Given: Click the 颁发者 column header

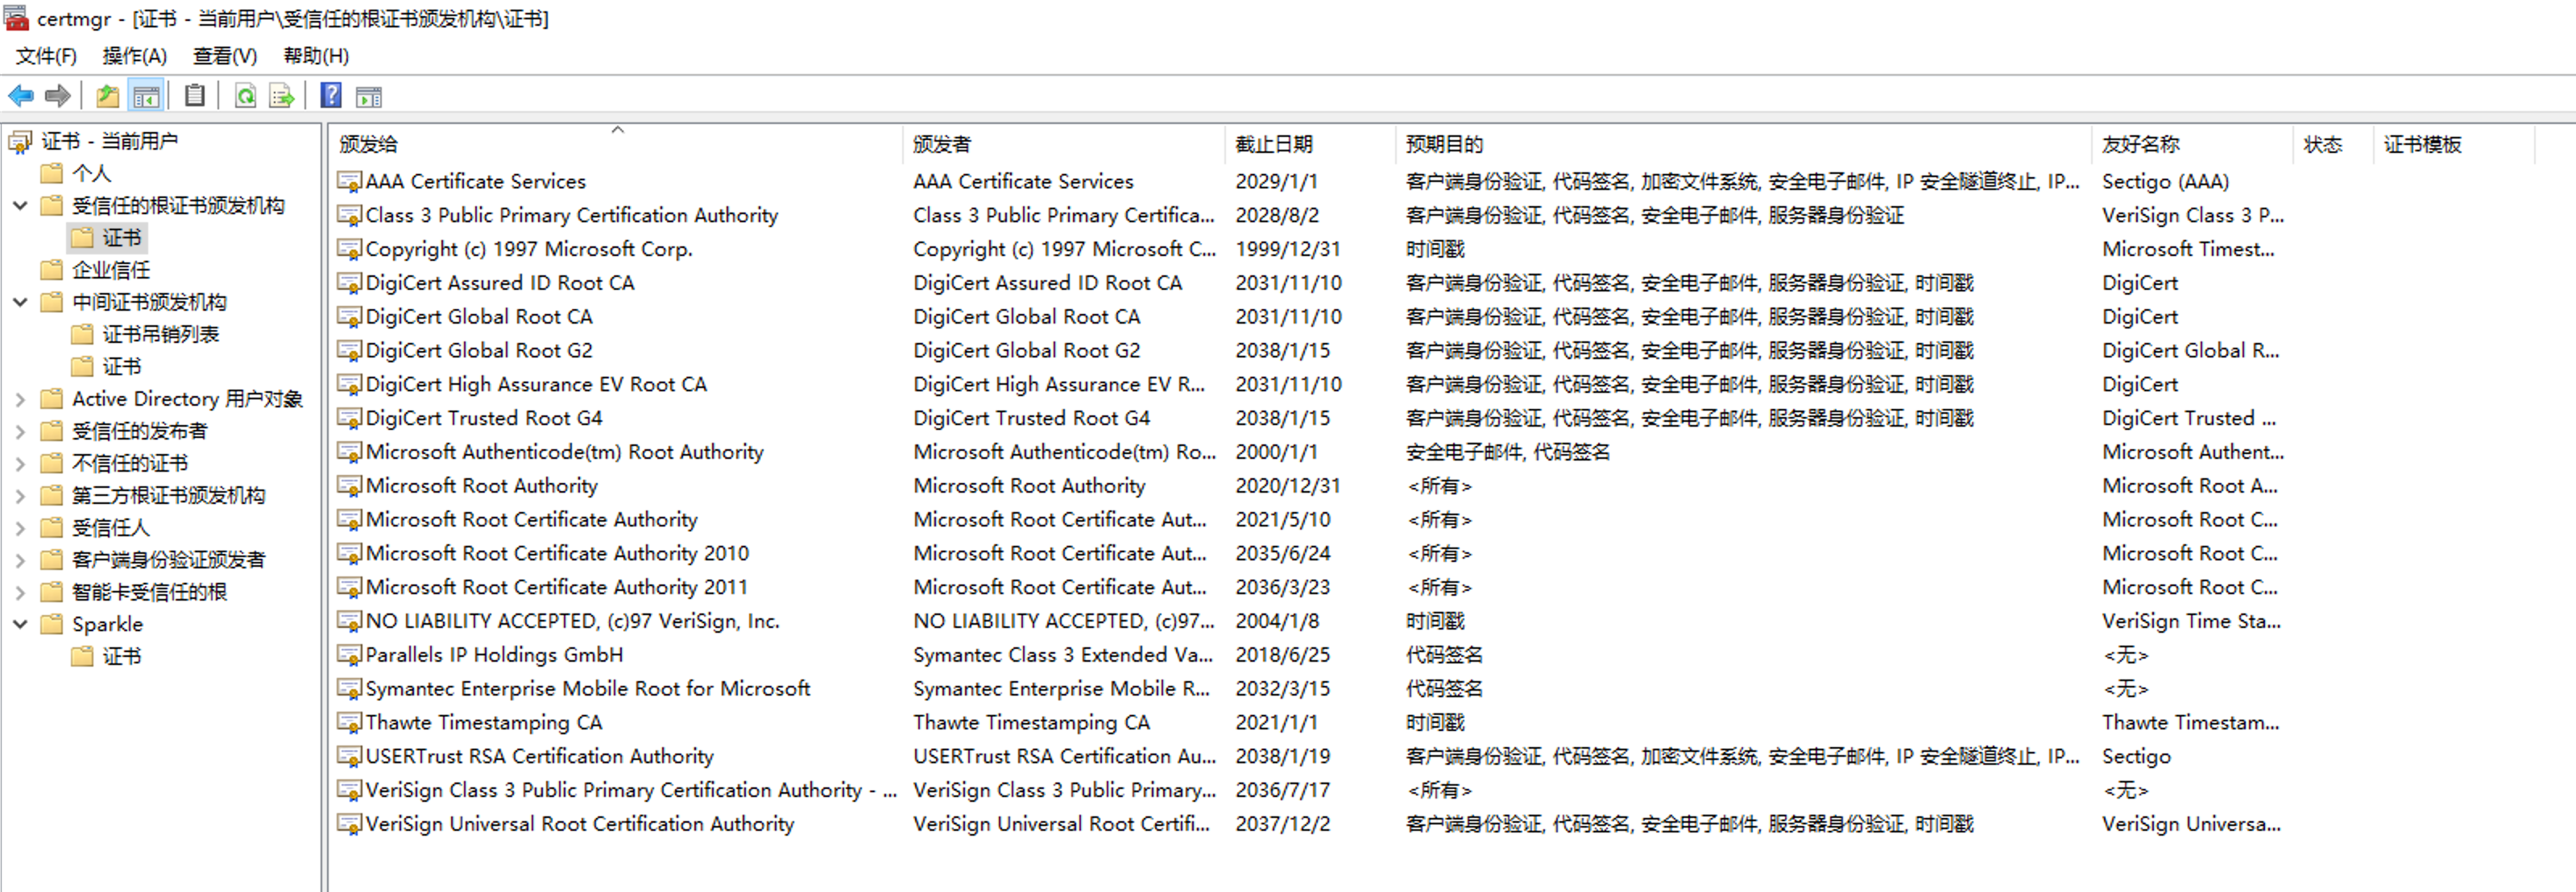Looking at the screenshot, I should [941, 144].
